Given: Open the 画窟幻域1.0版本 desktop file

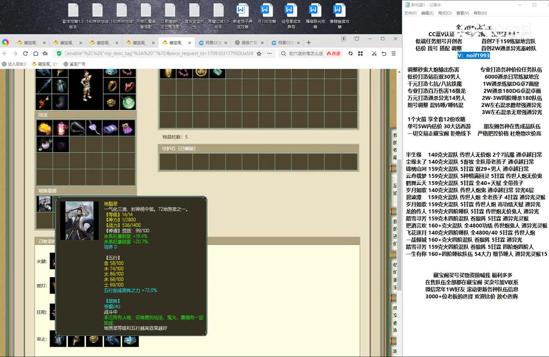Looking at the screenshot, I should 218,16.
